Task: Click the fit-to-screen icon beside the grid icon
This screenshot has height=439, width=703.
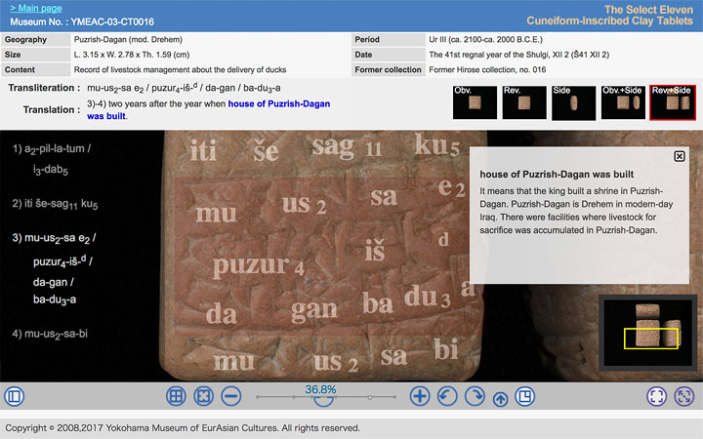Action: [x=203, y=396]
